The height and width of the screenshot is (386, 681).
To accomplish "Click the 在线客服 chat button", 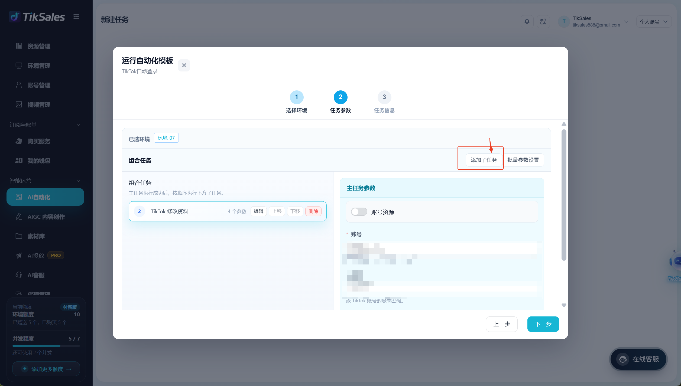I will (x=638, y=359).
